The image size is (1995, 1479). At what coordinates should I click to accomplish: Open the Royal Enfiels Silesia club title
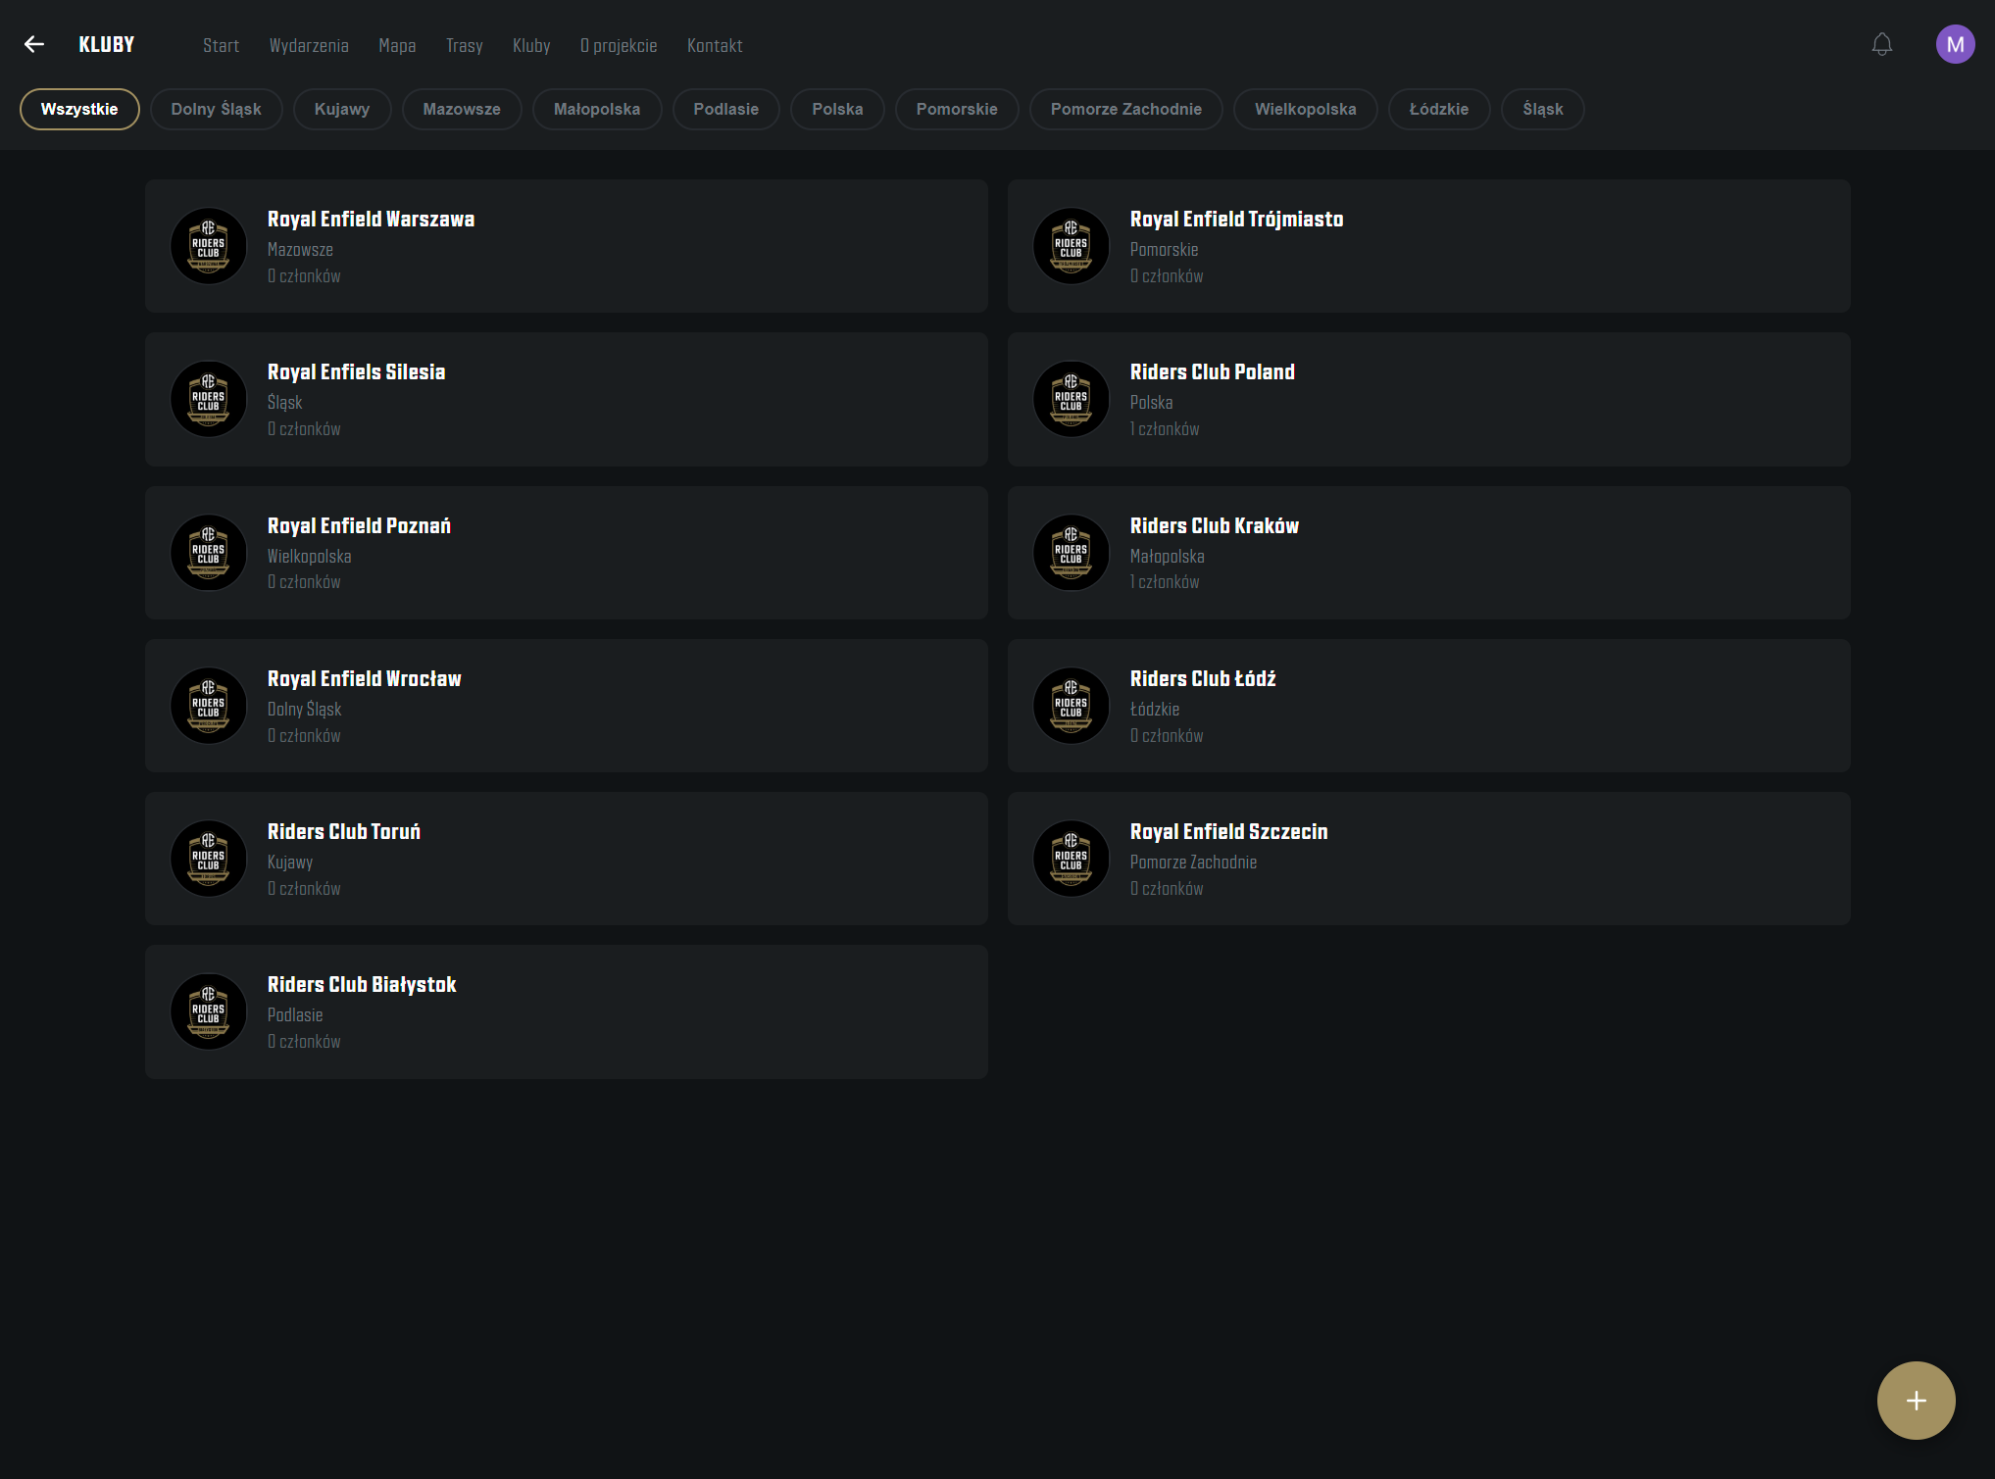(356, 372)
